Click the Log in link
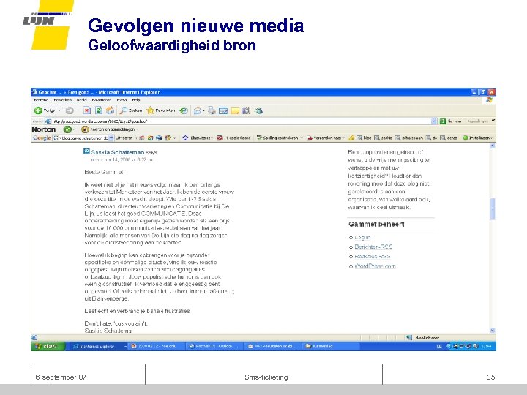The image size is (527, 395). point(362,237)
